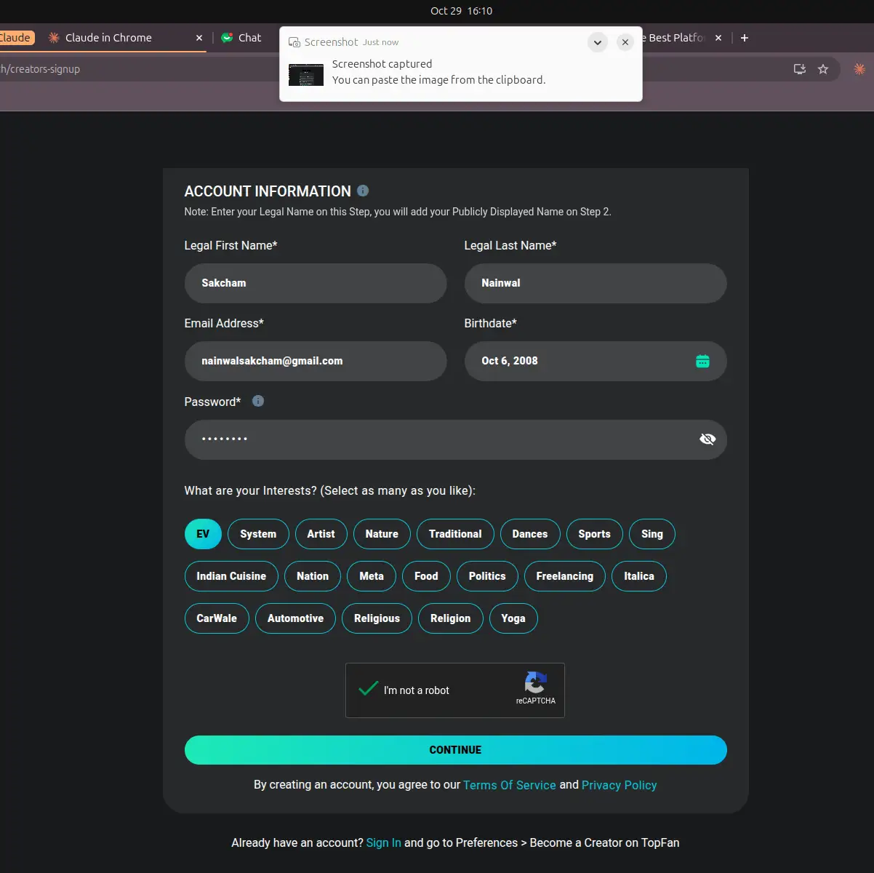Open the Privacy Policy link

[620, 785]
